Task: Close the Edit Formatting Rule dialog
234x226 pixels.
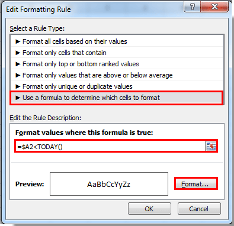Action: coord(214,7)
